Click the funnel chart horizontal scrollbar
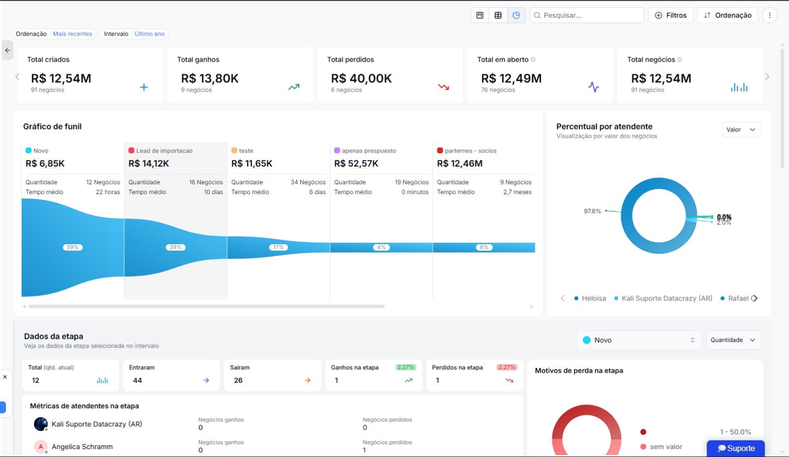789x457 pixels. click(207, 306)
